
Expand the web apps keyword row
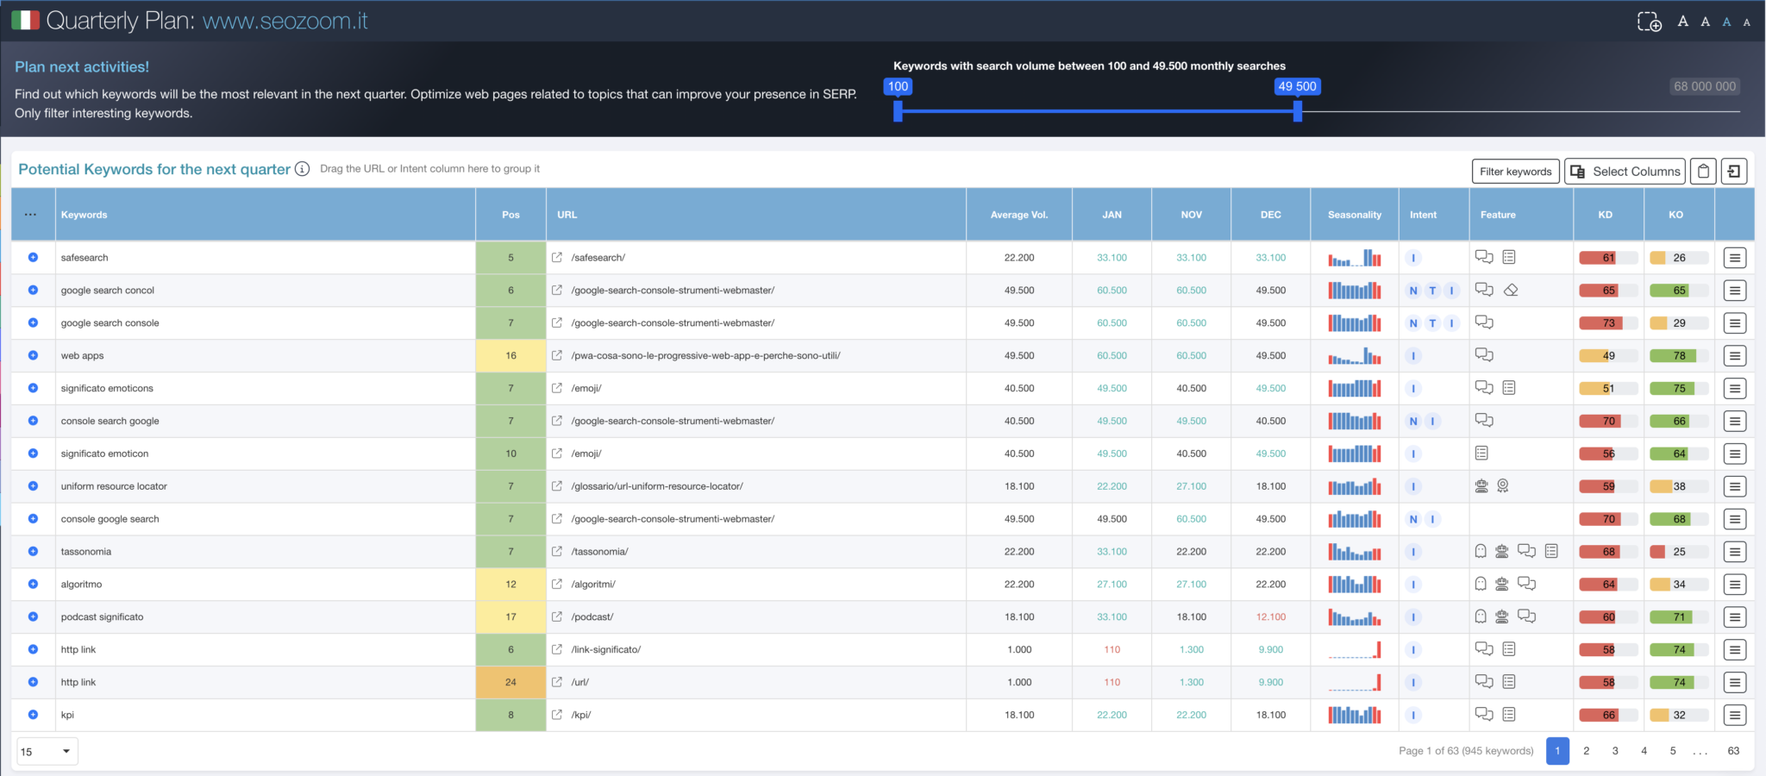point(33,355)
